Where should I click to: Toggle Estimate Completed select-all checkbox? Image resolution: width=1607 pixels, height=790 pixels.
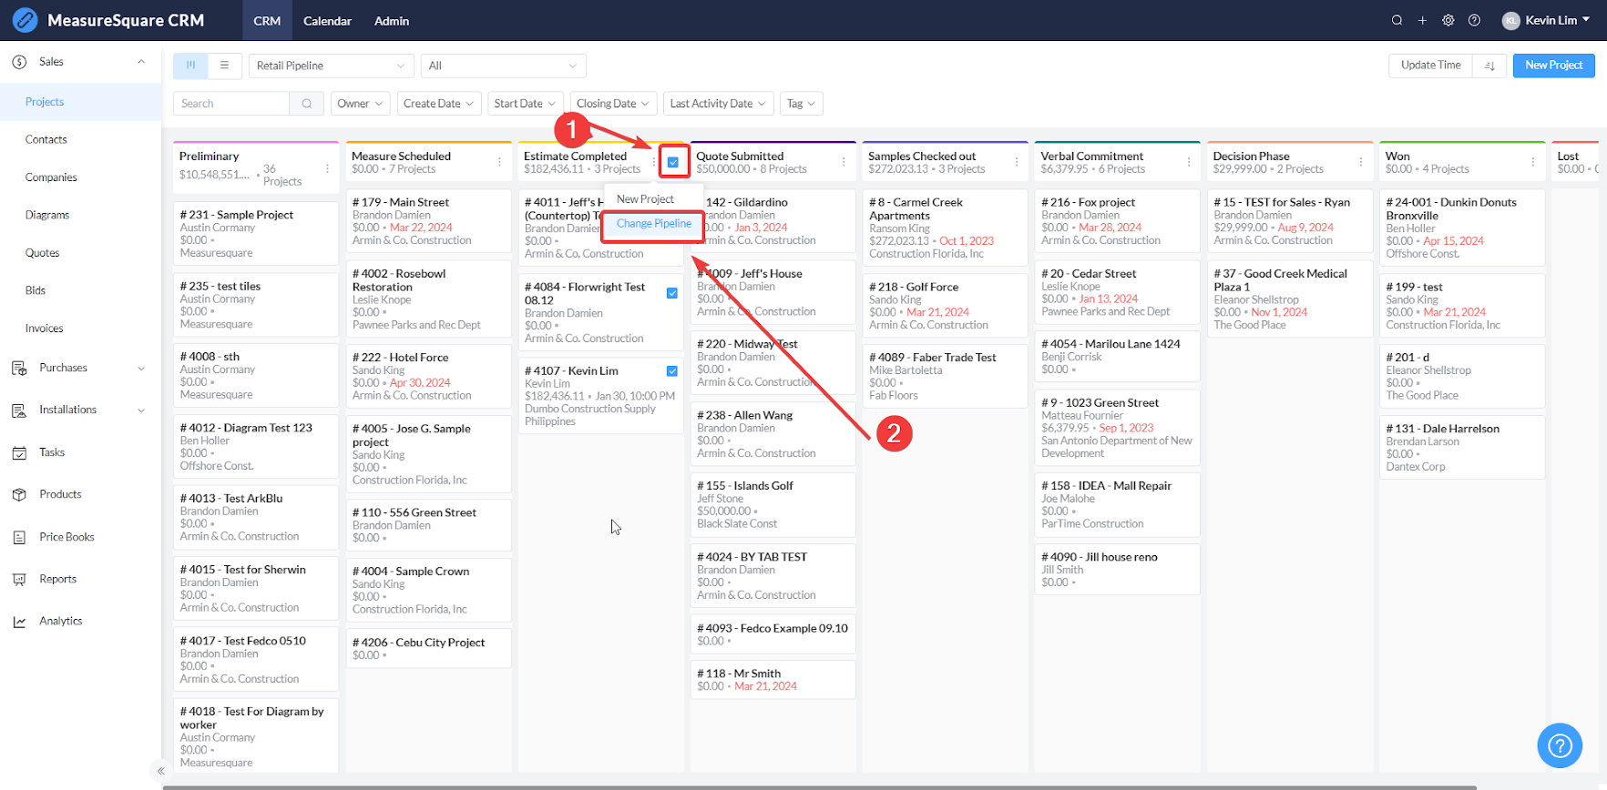pyautogui.click(x=673, y=162)
